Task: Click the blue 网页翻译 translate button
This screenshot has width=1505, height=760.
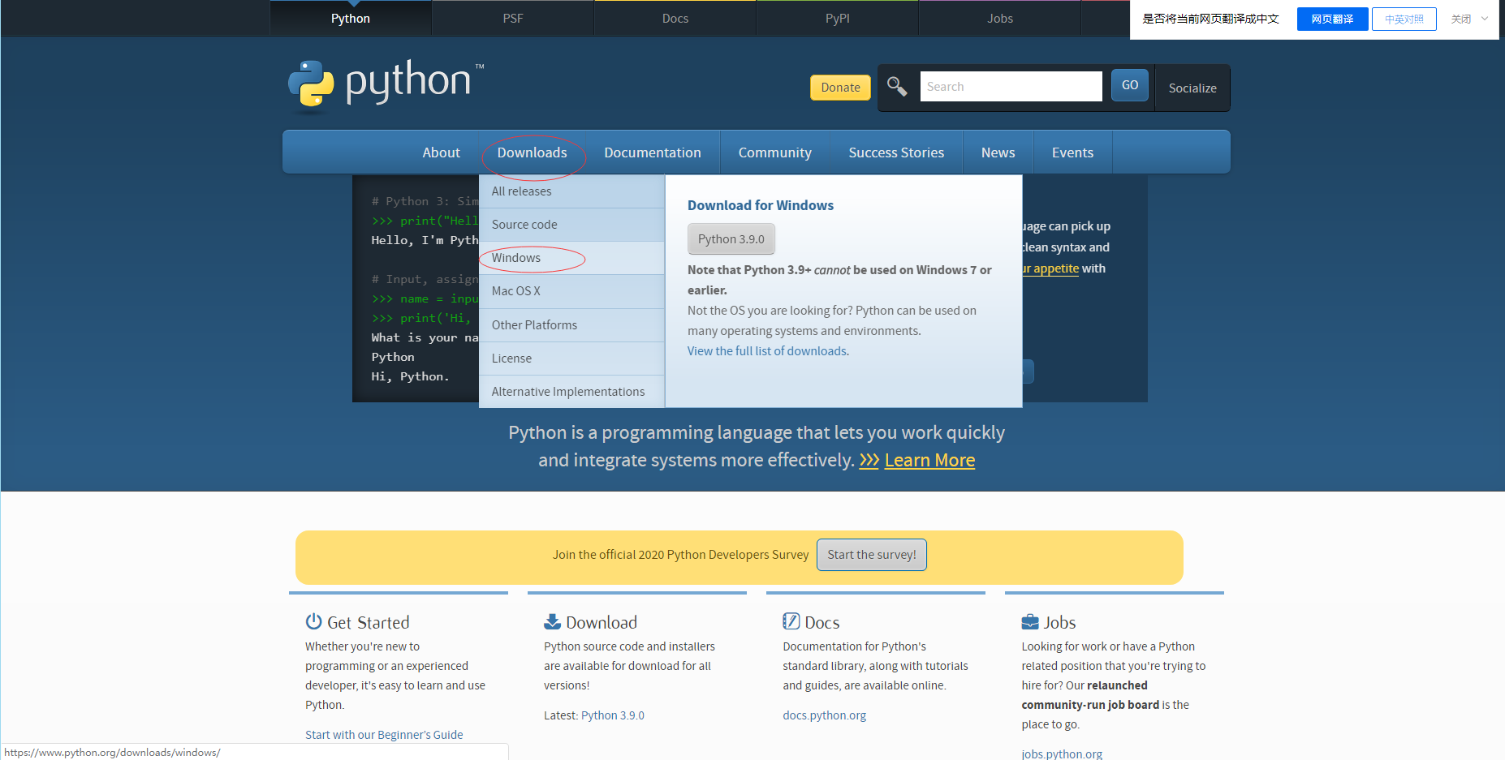Action: tap(1332, 19)
